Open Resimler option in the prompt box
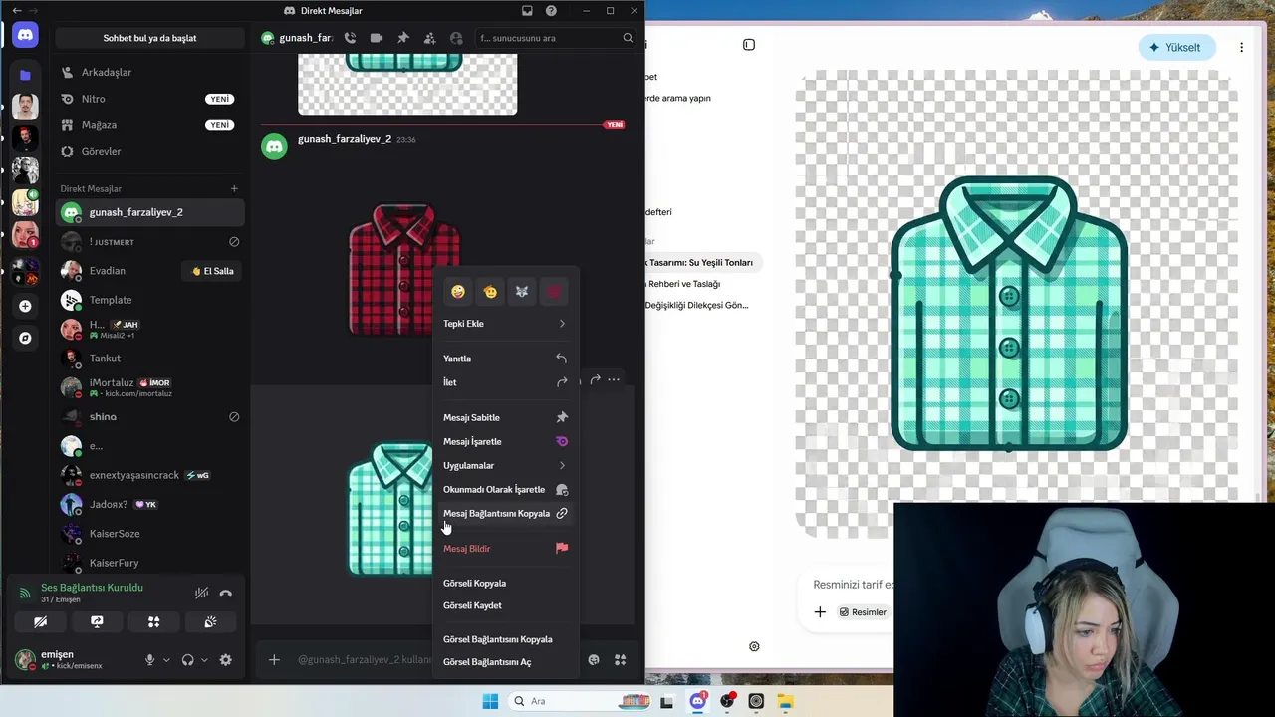The image size is (1275, 717). click(x=863, y=612)
